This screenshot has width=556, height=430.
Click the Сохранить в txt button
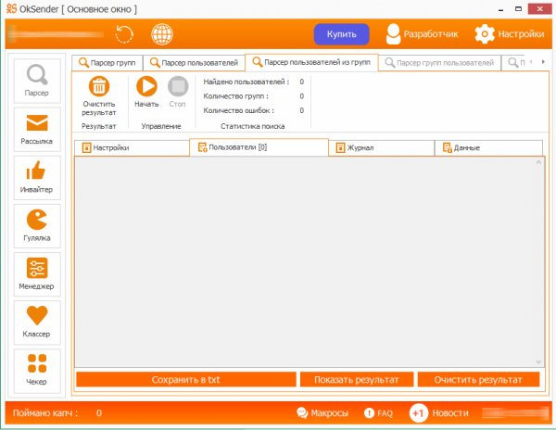[184, 380]
